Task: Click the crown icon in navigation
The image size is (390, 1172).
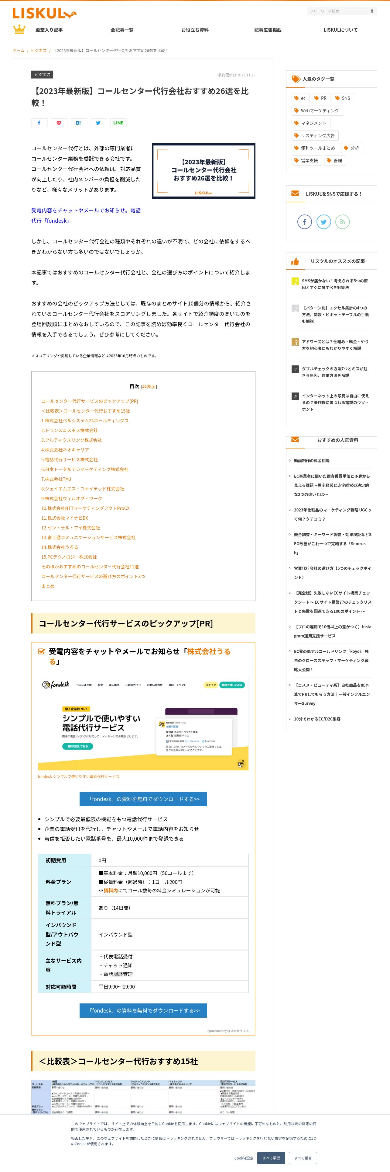Action: pyautogui.click(x=19, y=30)
